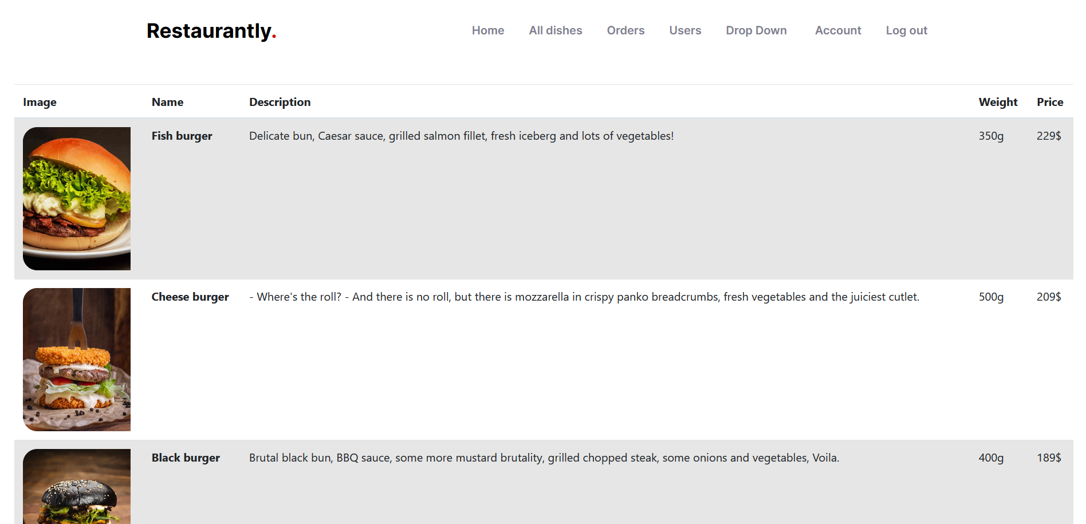Click the Black burger photo

point(77,486)
